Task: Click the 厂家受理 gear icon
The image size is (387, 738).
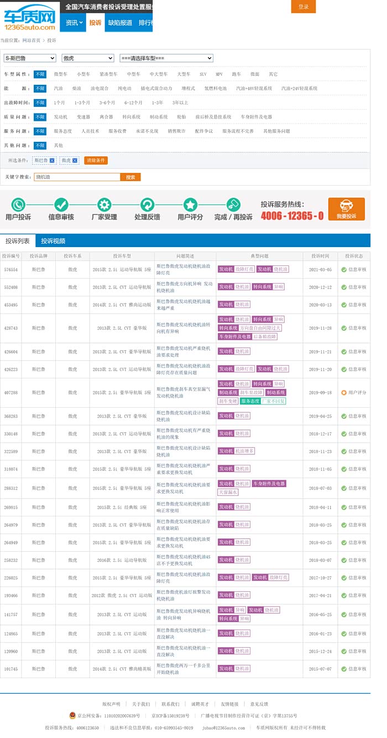Action: point(104,204)
